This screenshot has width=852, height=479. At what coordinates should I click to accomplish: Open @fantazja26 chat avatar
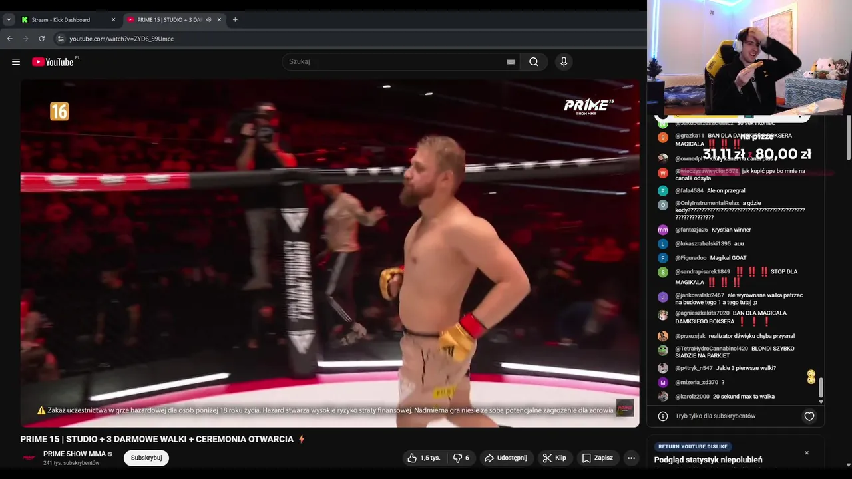point(663,230)
